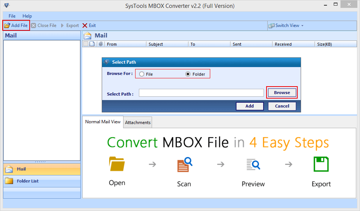The width and height of the screenshot is (360, 211).
Task: Click the document type column icon
Action: click(92, 44)
